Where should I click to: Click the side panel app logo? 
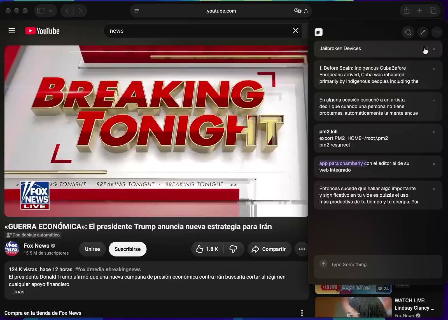319,32
